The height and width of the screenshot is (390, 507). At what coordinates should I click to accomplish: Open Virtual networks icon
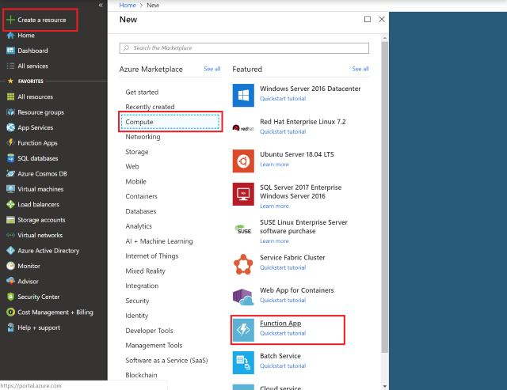(x=10, y=235)
